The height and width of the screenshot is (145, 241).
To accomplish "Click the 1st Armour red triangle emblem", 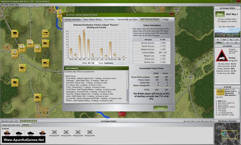I will coord(221,55).
